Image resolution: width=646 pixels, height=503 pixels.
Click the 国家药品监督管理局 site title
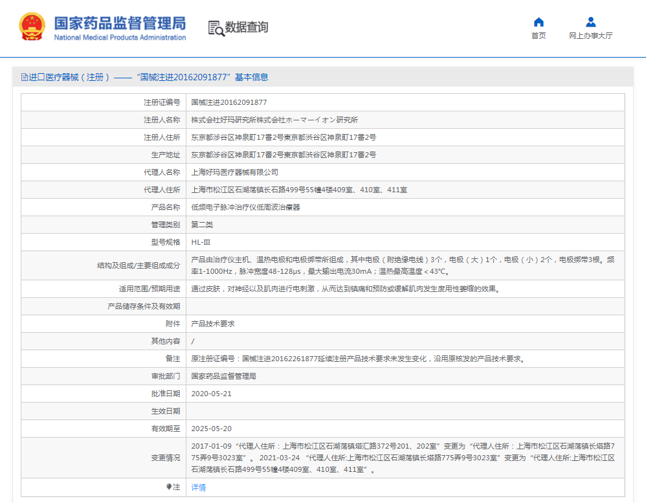[x=119, y=23]
